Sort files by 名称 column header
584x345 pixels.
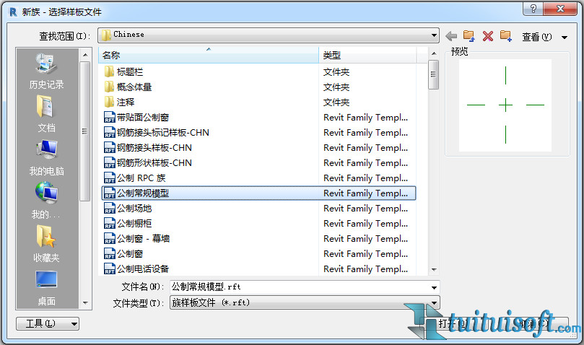208,55
